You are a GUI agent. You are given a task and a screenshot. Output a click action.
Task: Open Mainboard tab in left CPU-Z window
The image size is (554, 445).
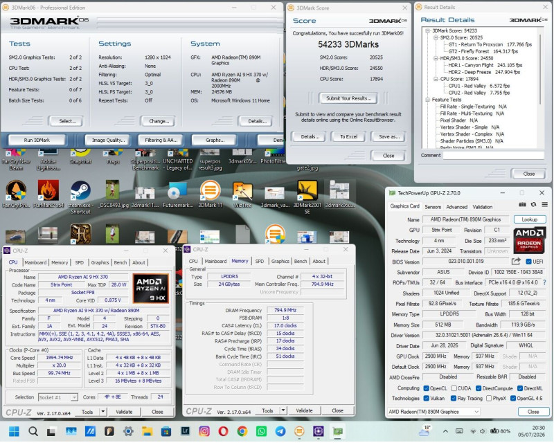(x=35, y=263)
